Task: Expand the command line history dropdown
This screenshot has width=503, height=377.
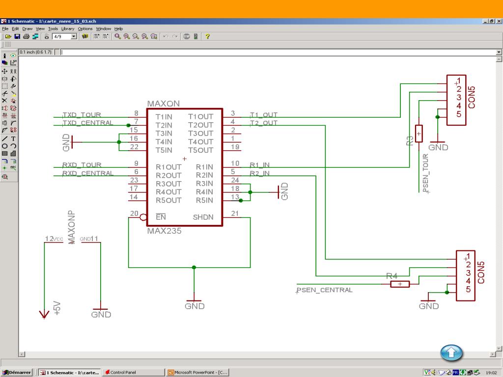Action: [499, 52]
